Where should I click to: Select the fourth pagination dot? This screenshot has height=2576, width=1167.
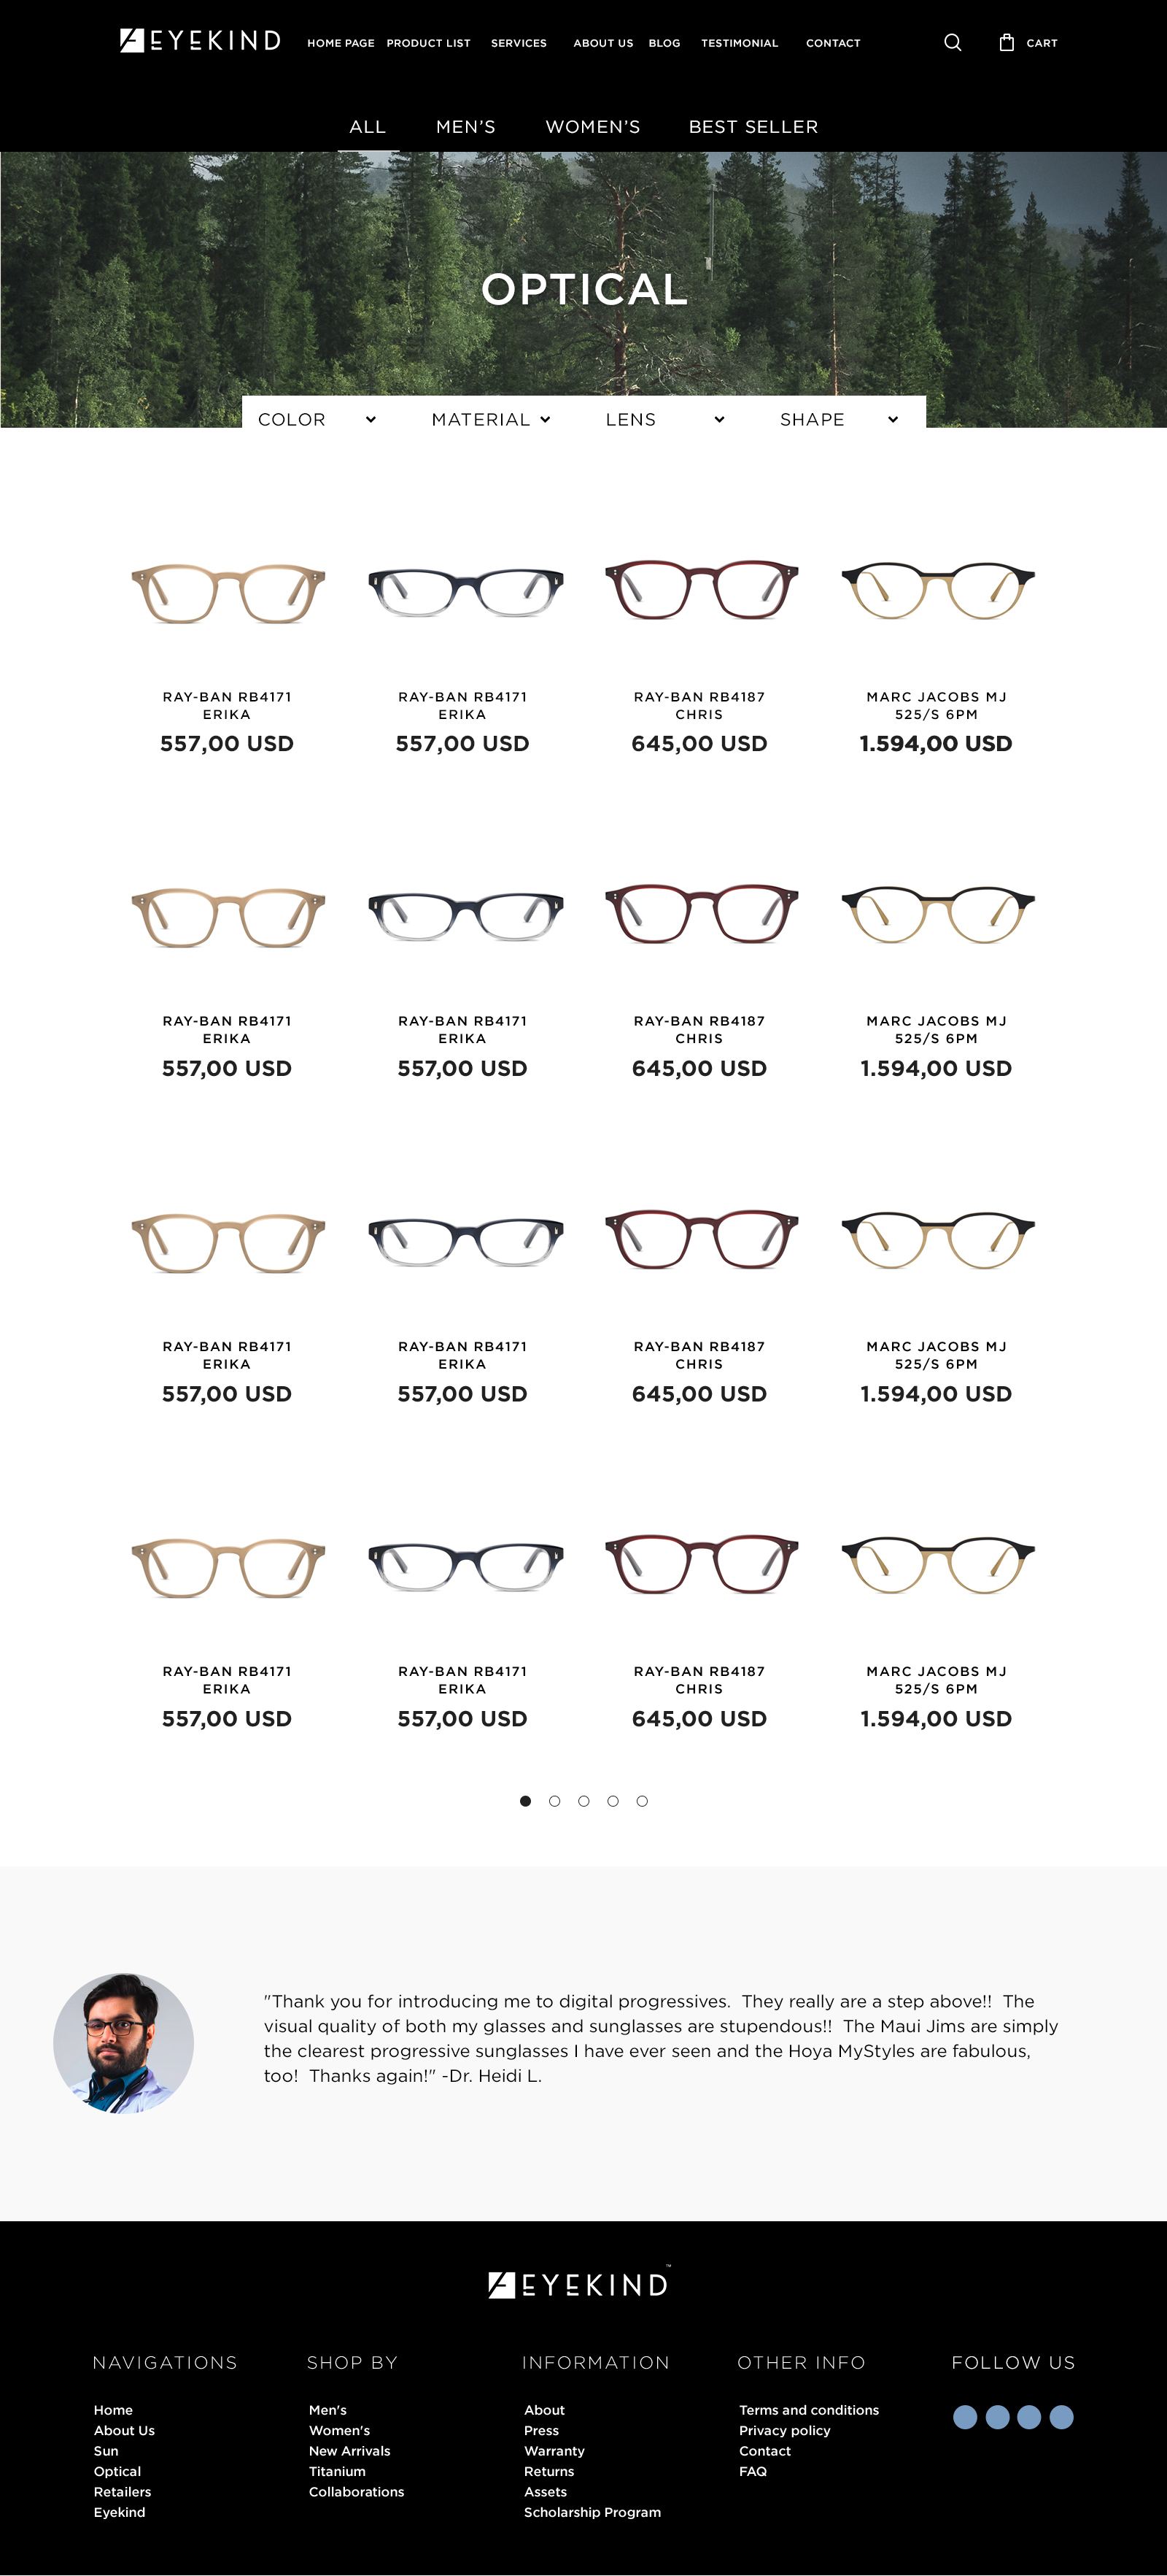[x=613, y=1801]
